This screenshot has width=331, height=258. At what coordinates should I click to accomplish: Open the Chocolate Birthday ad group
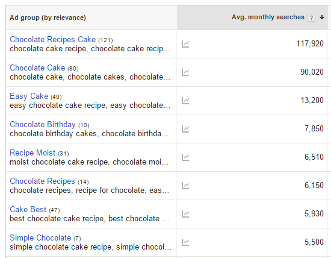(x=43, y=125)
